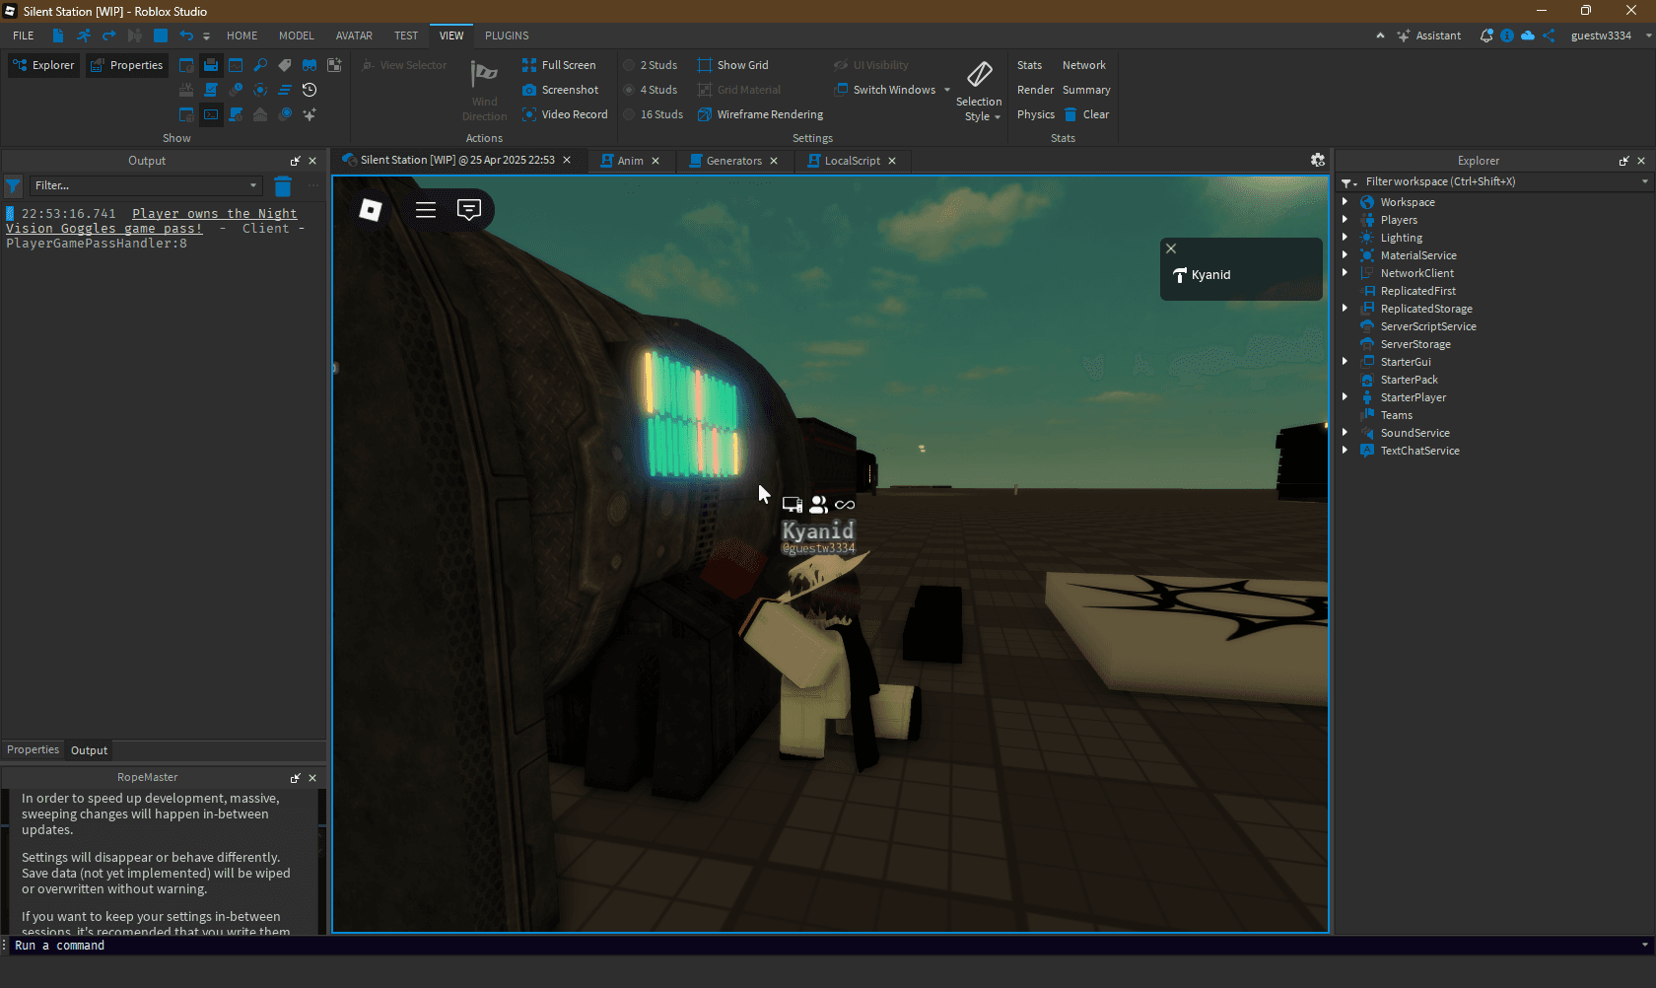Viewport: 1656px width, 988px height.
Task: Open the Find (magnifier) panel icon
Action: pyautogui.click(x=260, y=65)
